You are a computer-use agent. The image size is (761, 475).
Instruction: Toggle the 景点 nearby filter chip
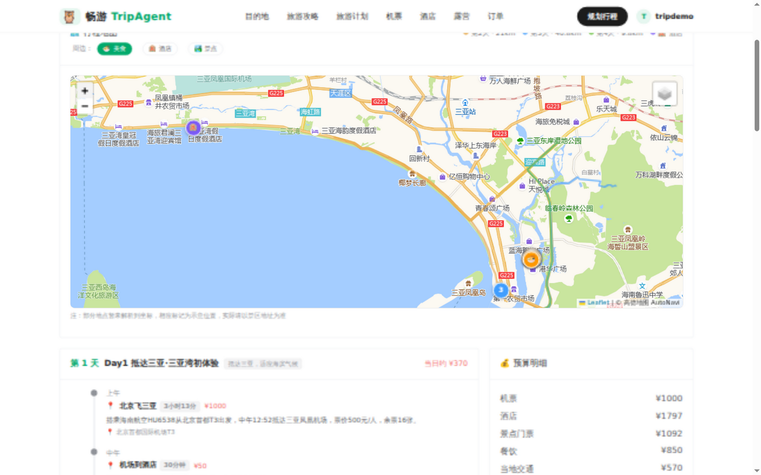(206, 49)
